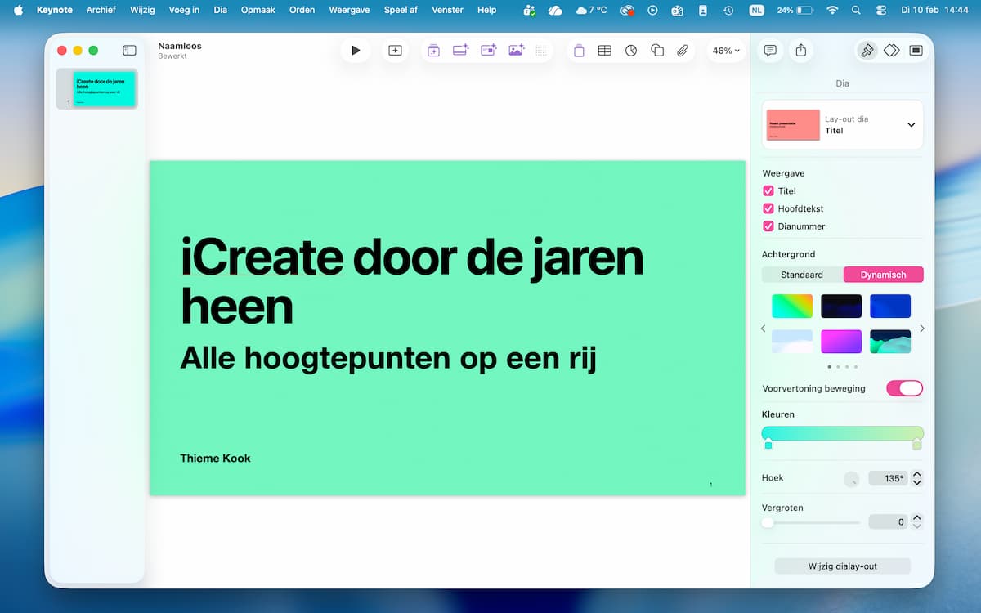Choose the magenta-purple dynamic background swatch
The image size is (981, 613).
841,341
